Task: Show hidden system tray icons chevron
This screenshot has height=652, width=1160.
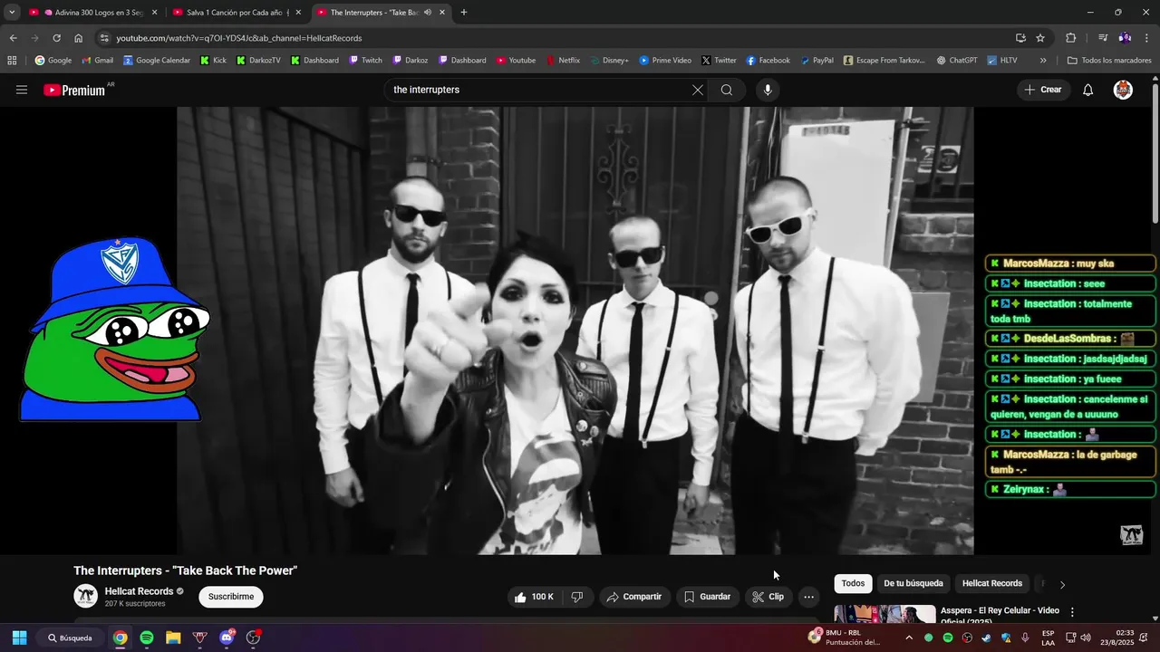Action: pyautogui.click(x=909, y=638)
